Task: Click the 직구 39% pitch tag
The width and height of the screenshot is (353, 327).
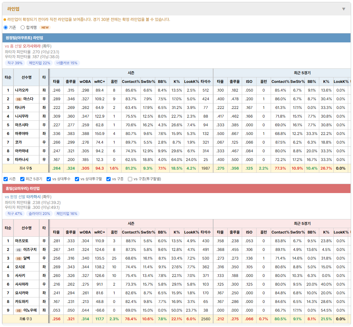Action: pos(15,63)
